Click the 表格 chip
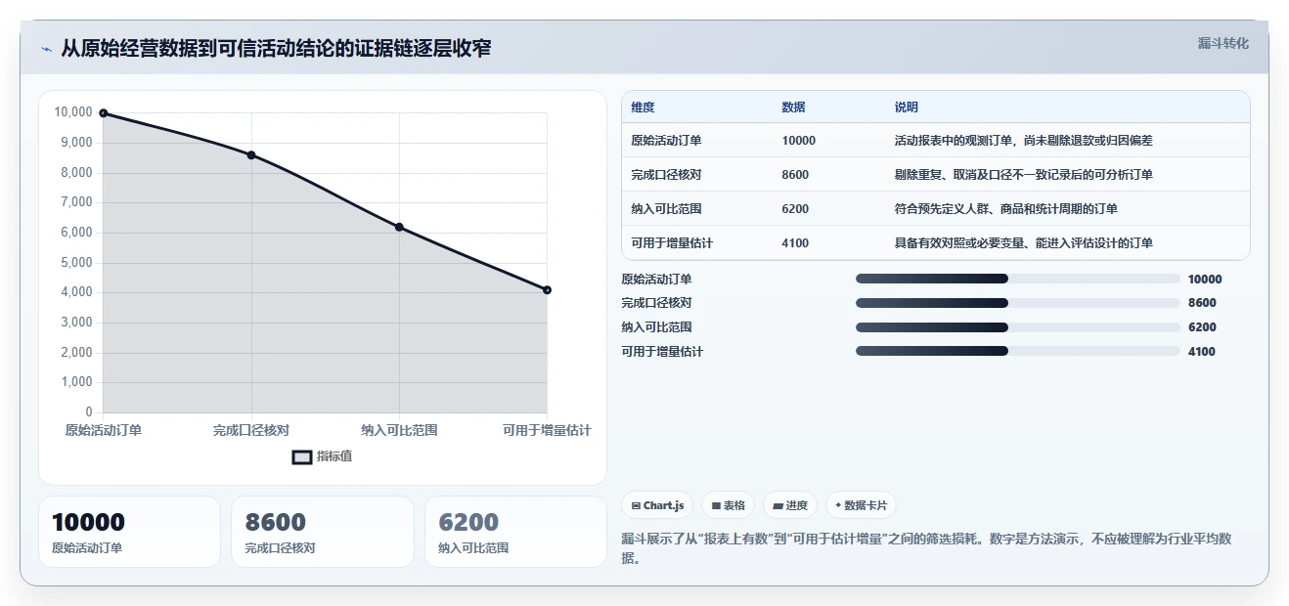This screenshot has height=606, width=1289. point(729,505)
